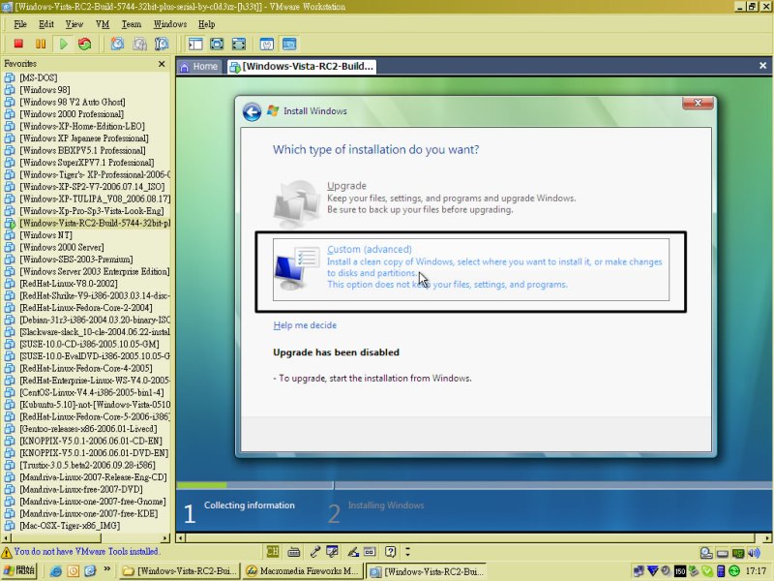The width and height of the screenshot is (774, 581).
Task: Open the File menu
Action: [20, 24]
